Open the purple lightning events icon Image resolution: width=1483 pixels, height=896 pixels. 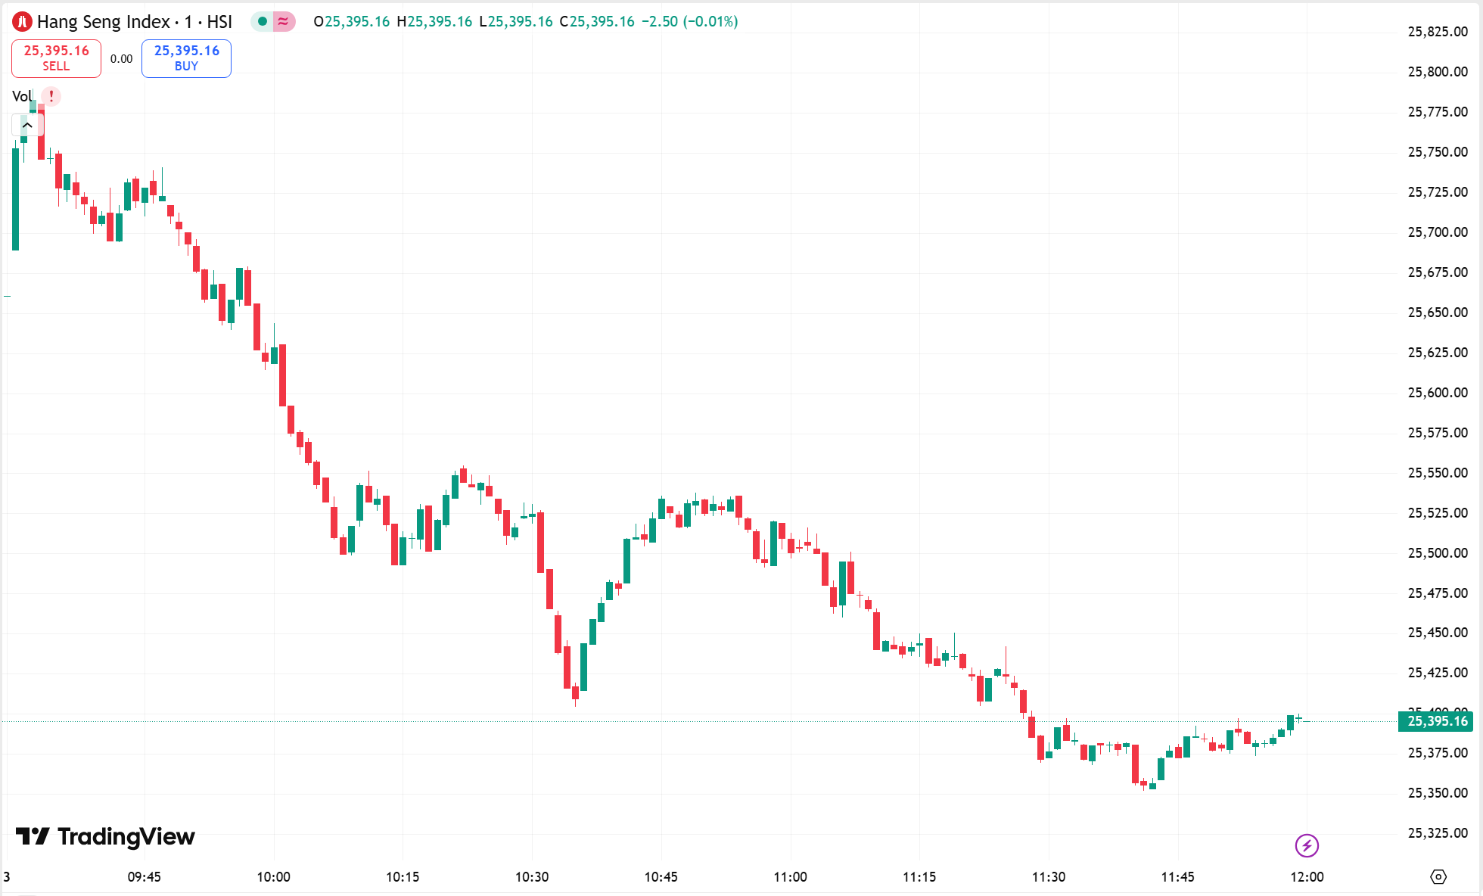click(x=1307, y=845)
